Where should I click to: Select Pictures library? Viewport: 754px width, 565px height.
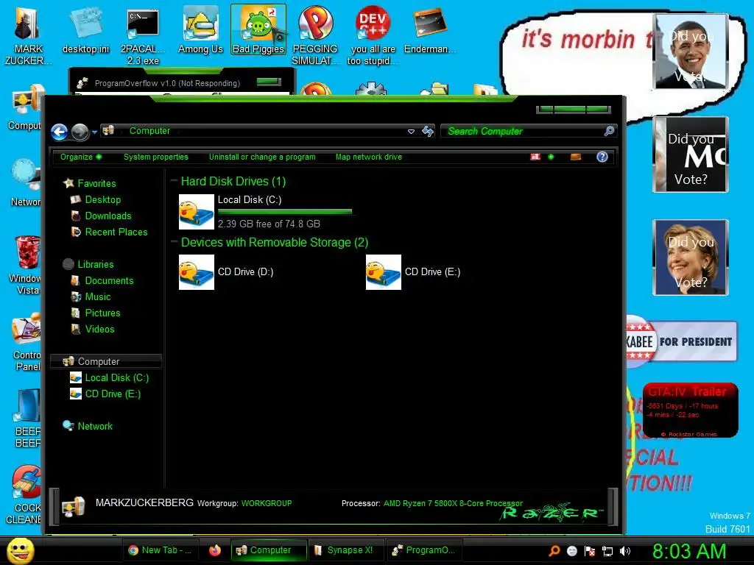coord(96,313)
